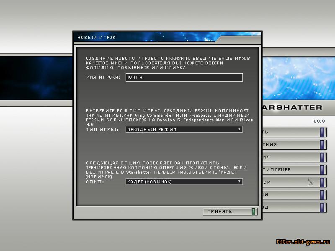Click the version number 4.0.0
Image resolution: width=335 pixels, height=251 pixels.
(x=319, y=121)
